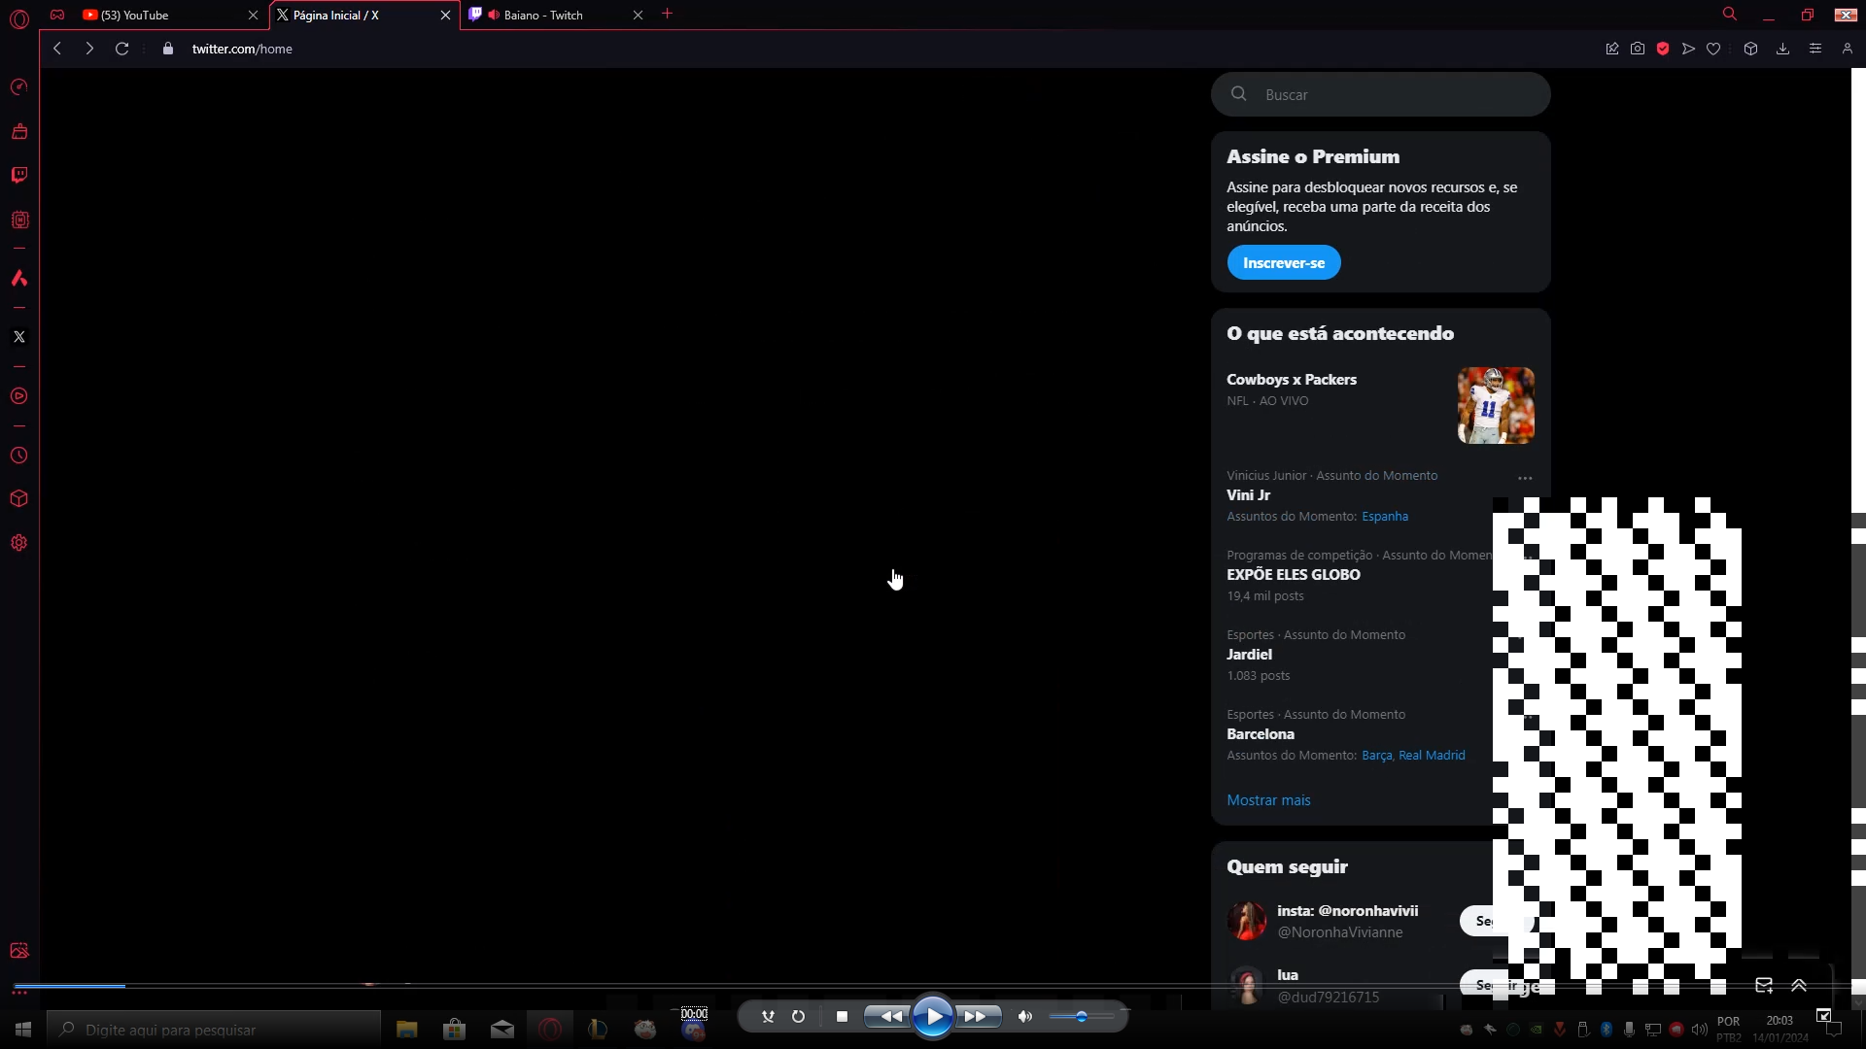The width and height of the screenshot is (1866, 1049).
Task: Click the chip-shaped sidebar icon
Action: point(18,220)
